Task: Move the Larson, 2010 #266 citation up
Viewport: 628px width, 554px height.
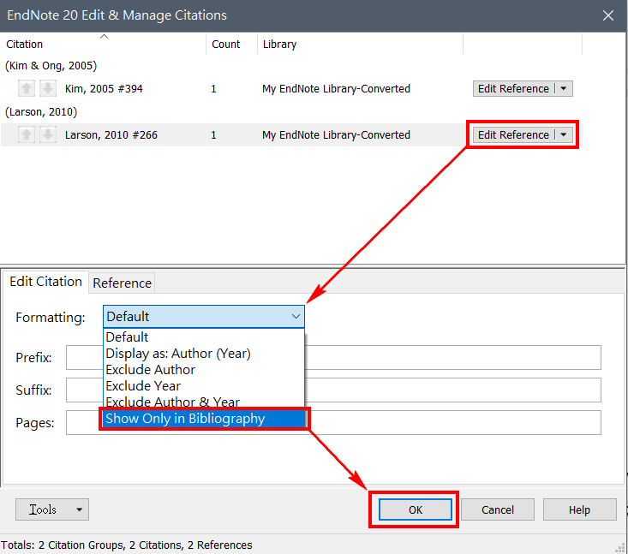Action: [27, 134]
